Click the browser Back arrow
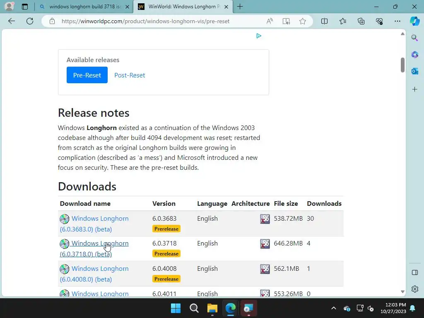 coord(11,21)
